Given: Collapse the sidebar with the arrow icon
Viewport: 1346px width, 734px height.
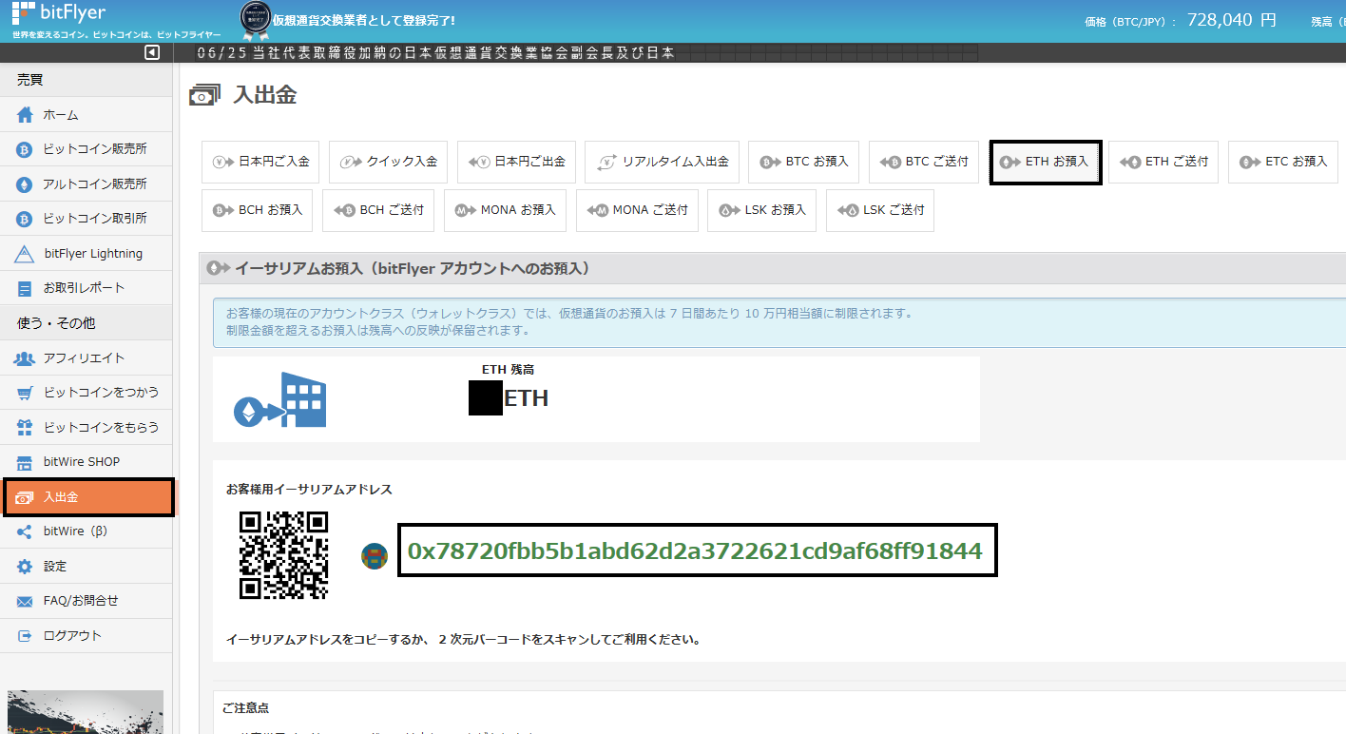Looking at the screenshot, I should (x=152, y=53).
